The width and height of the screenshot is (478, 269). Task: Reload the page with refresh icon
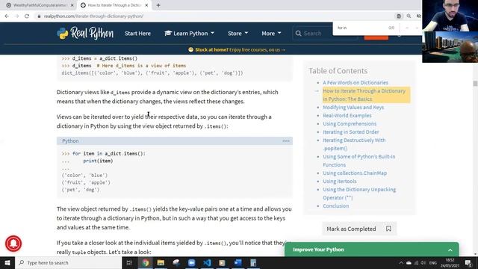[x=27, y=16]
